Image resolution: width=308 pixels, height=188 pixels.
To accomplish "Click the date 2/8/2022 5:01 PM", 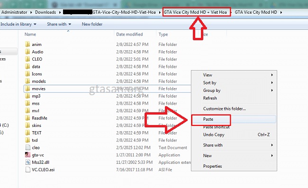I will 132,59.
